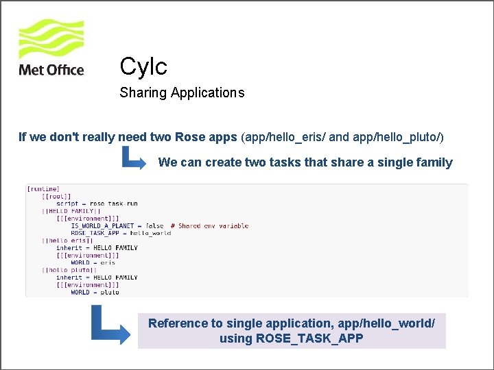Image resolution: width=494 pixels, height=370 pixels.
Task: Click the '[[root]]' code line
Action: pos(56,197)
